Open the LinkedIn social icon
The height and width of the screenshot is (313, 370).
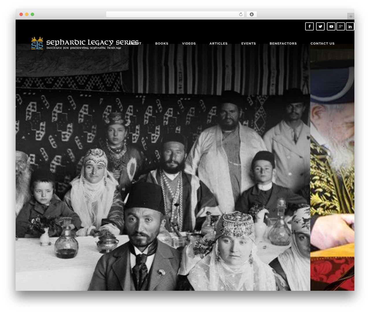point(350,27)
